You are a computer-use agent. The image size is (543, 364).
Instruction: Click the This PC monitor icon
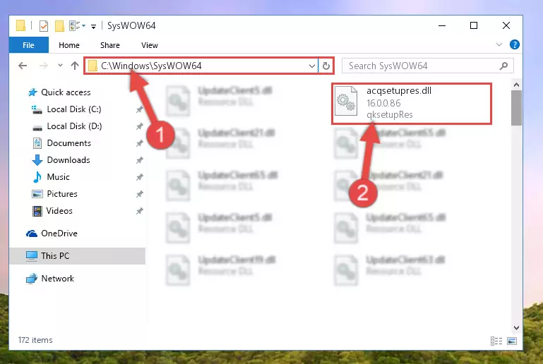click(x=32, y=256)
